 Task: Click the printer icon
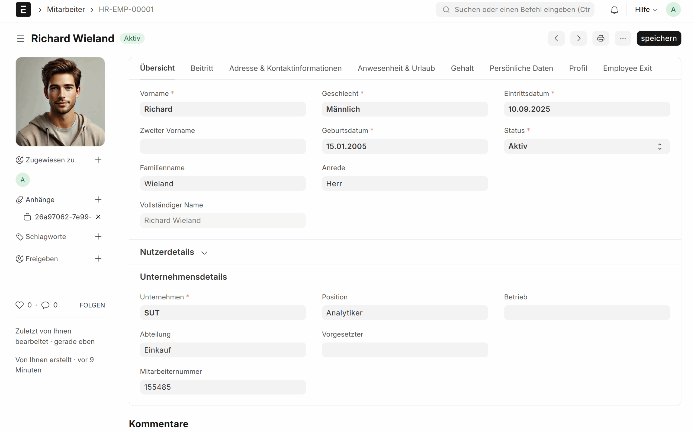click(600, 38)
